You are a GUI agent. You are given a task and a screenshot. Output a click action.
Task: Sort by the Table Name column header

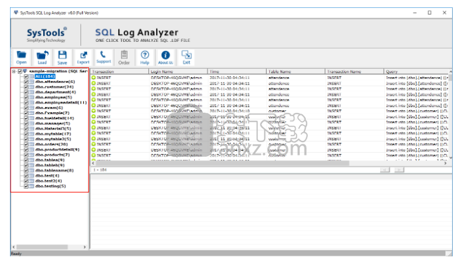pos(296,72)
